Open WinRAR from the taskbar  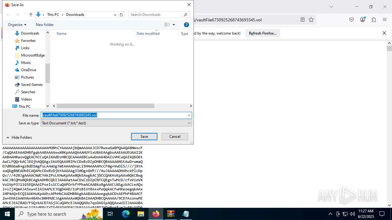(x=171, y=214)
